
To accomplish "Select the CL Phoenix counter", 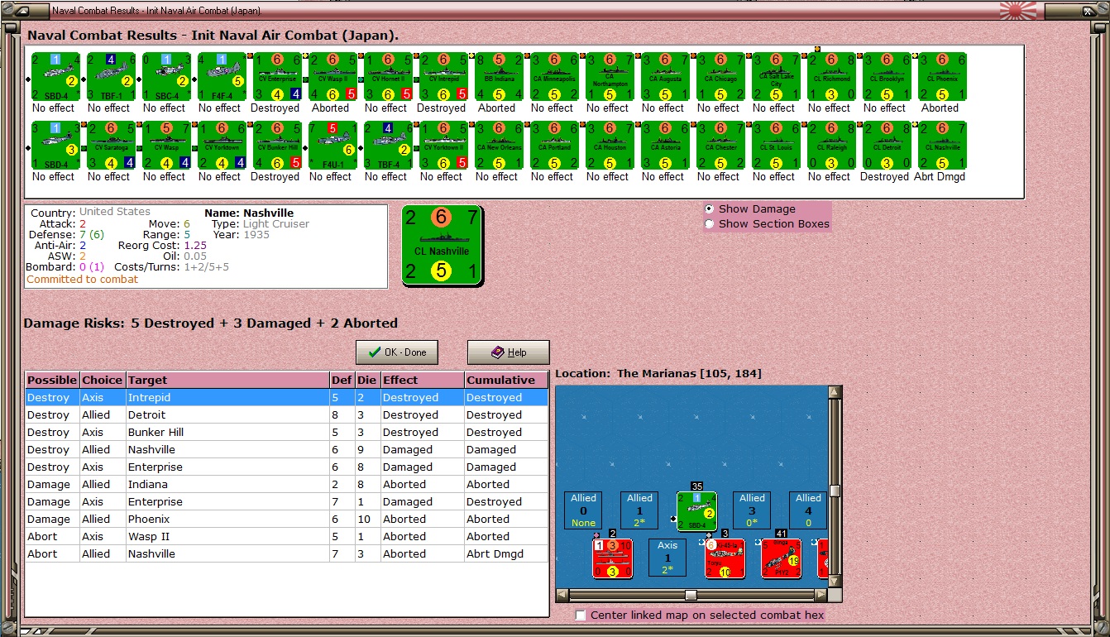I will point(941,77).
